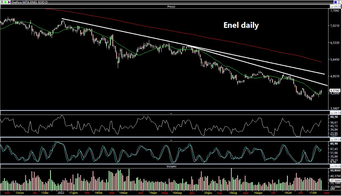Click the 19set date label
342x196 pixels.
288,193
